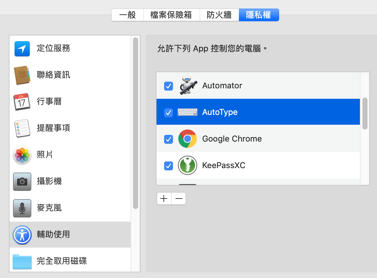Remove selected app with minus button

tap(179, 199)
